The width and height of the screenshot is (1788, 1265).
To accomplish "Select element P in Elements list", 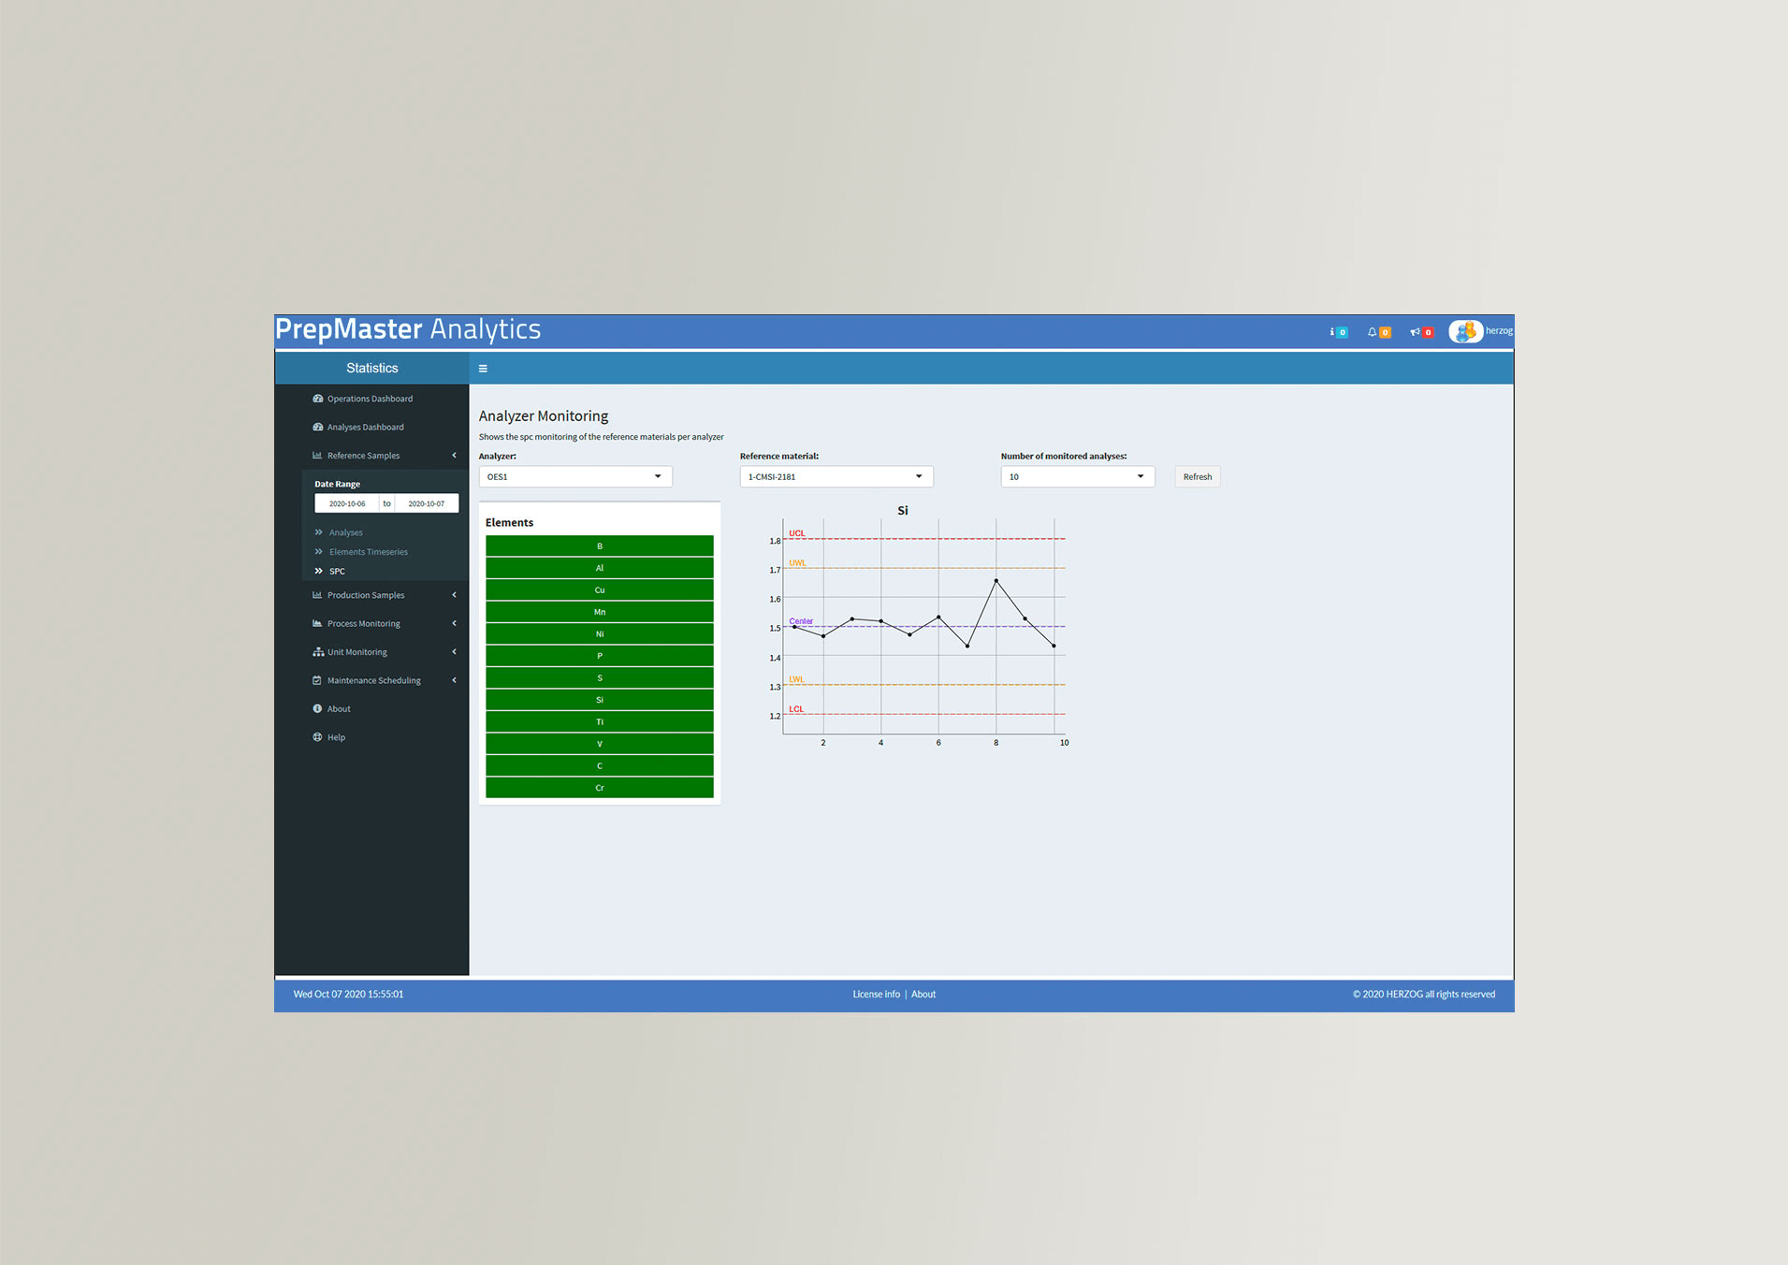I will (x=600, y=656).
